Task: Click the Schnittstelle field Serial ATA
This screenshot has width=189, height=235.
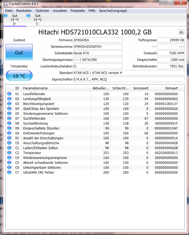Action: (x=98, y=53)
